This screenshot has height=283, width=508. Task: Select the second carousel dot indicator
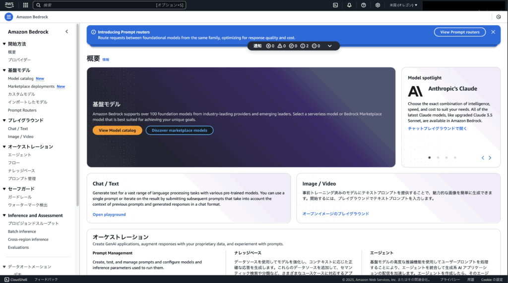pyautogui.click(x=438, y=158)
